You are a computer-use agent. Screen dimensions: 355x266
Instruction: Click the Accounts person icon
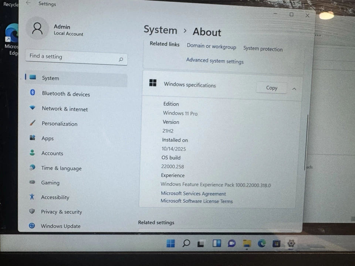[32, 153]
